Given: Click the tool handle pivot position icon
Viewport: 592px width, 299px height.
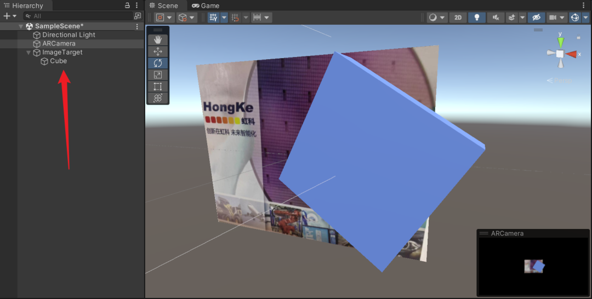Looking at the screenshot, I should coord(160,18).
